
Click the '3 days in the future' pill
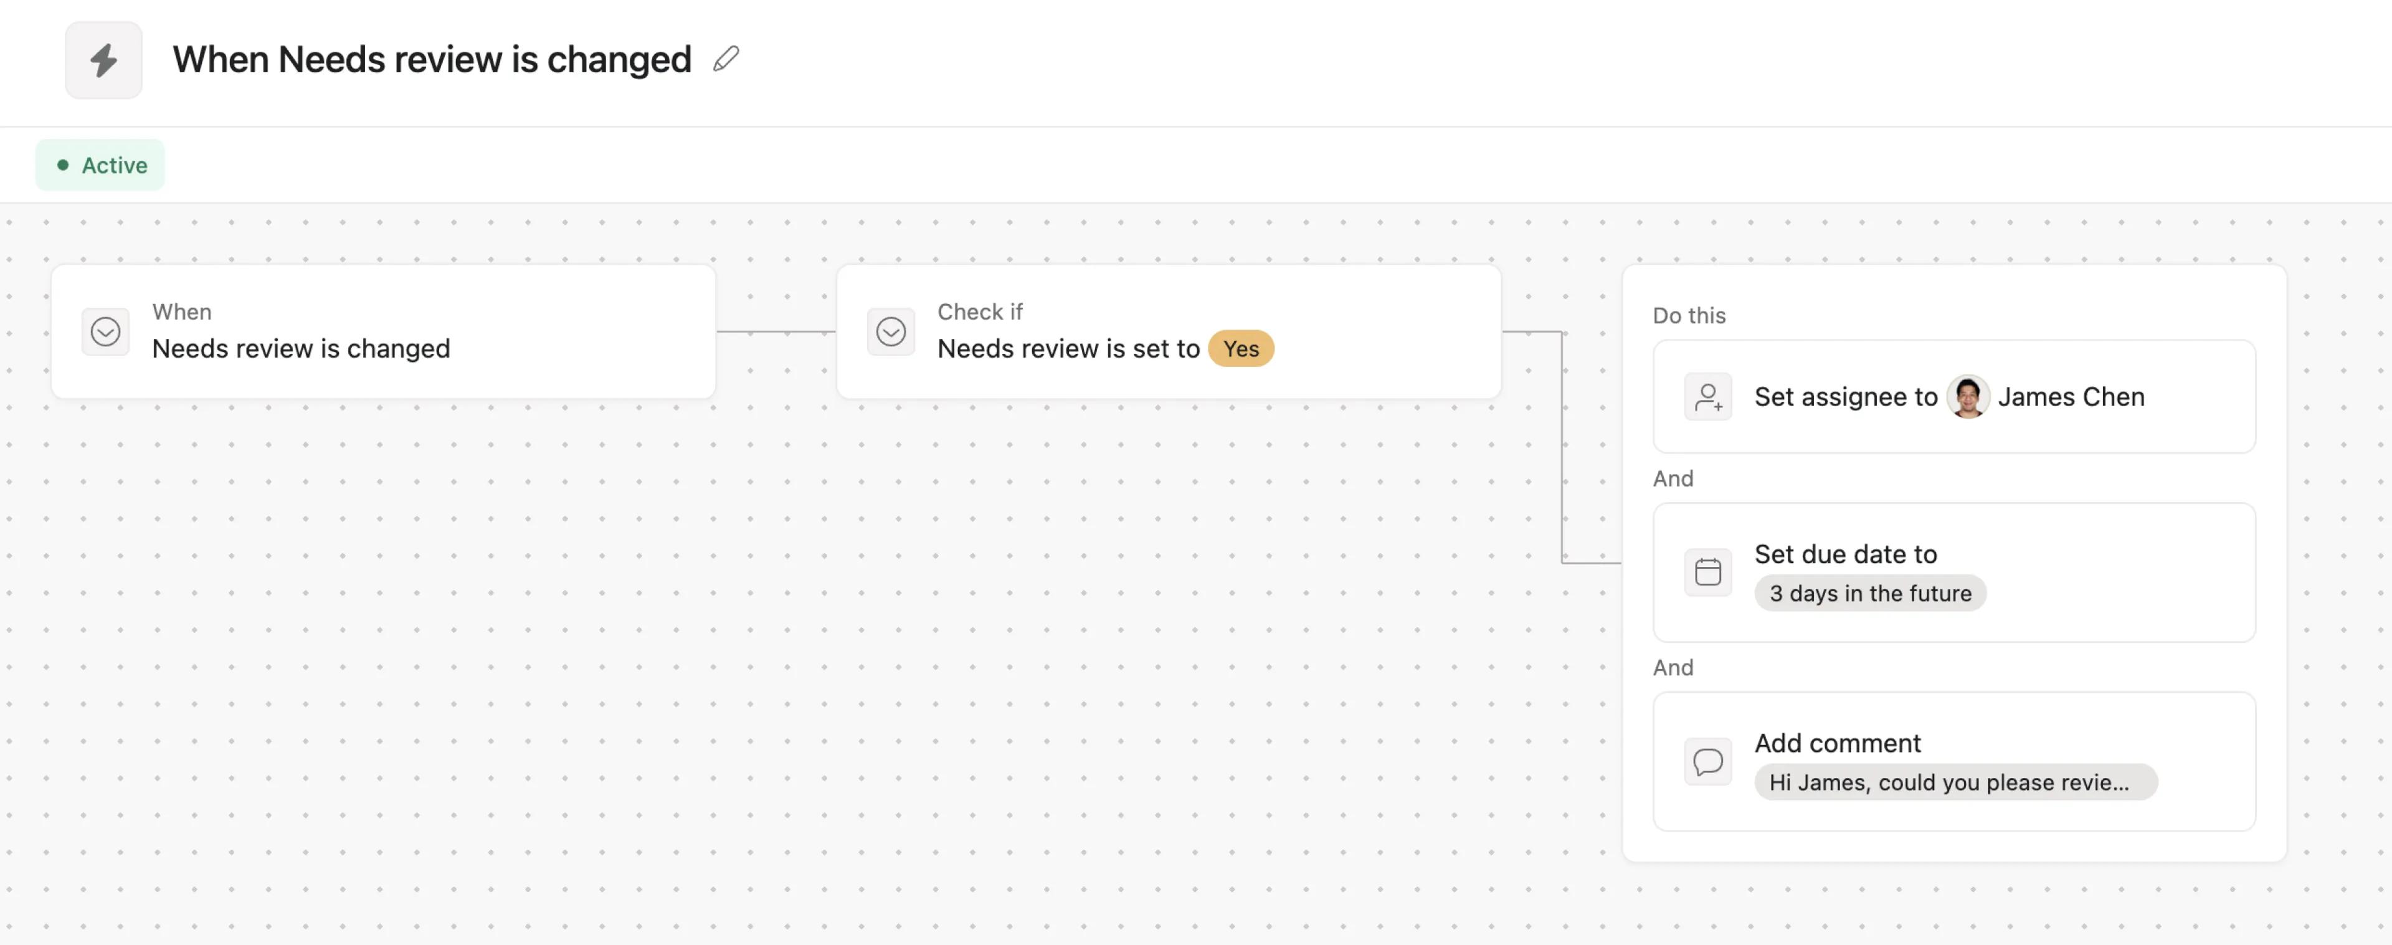click(1869, 593)
